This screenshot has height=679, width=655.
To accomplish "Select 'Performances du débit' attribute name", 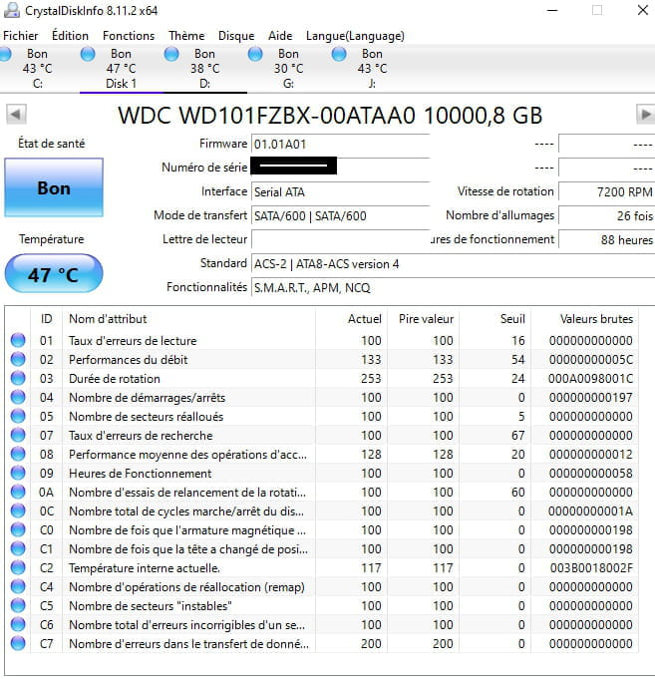I will pyautogui.click(x=129, y=360).
